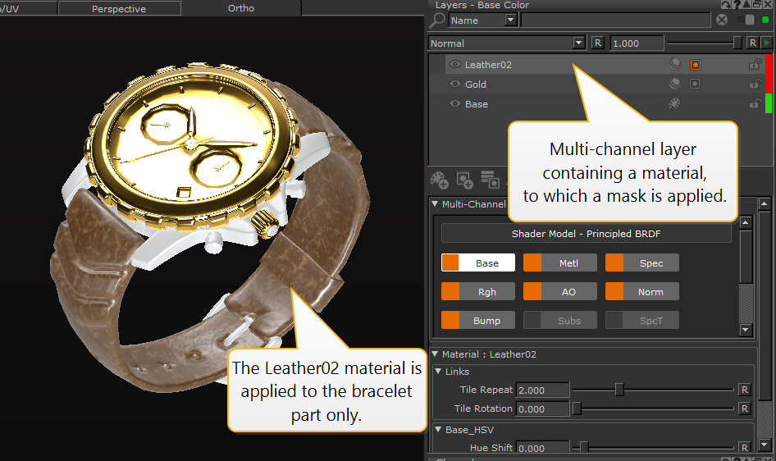
Task: Click the Leather02 layer mask icon
Action: (x=695, y=64)
